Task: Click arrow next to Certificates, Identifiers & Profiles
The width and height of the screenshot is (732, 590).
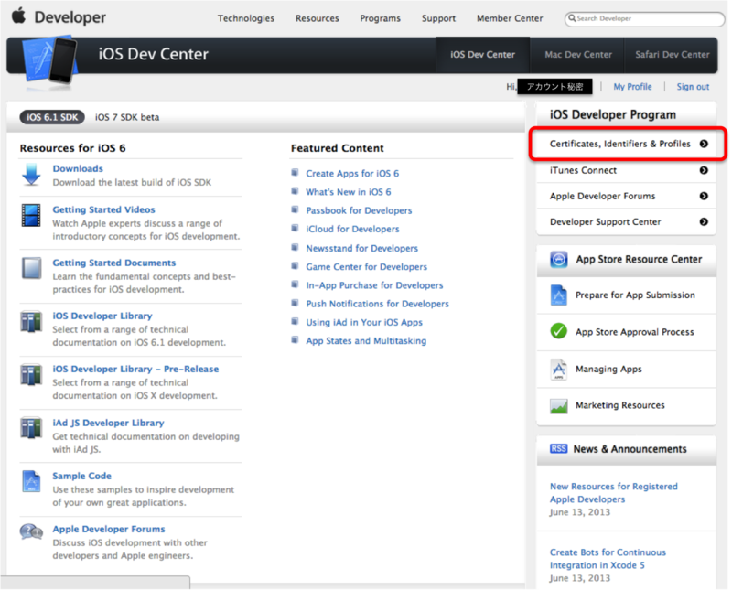Action: pyautogui.click(x=704, y=144)
